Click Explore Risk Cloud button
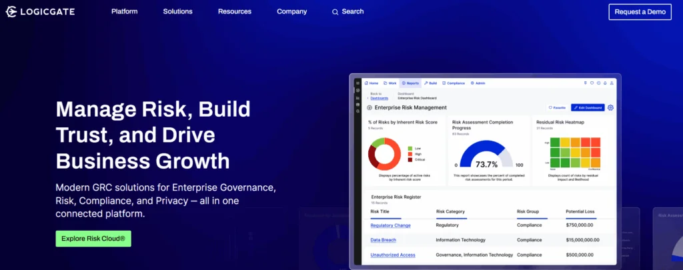The image size is (683, 270). (x=93, y=238)
